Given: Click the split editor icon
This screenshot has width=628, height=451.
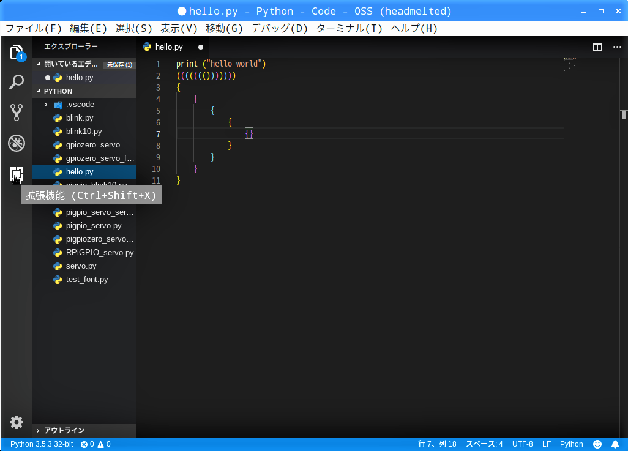Looking at the screenshot, I should pyautogui.click(x=597, y=47).
